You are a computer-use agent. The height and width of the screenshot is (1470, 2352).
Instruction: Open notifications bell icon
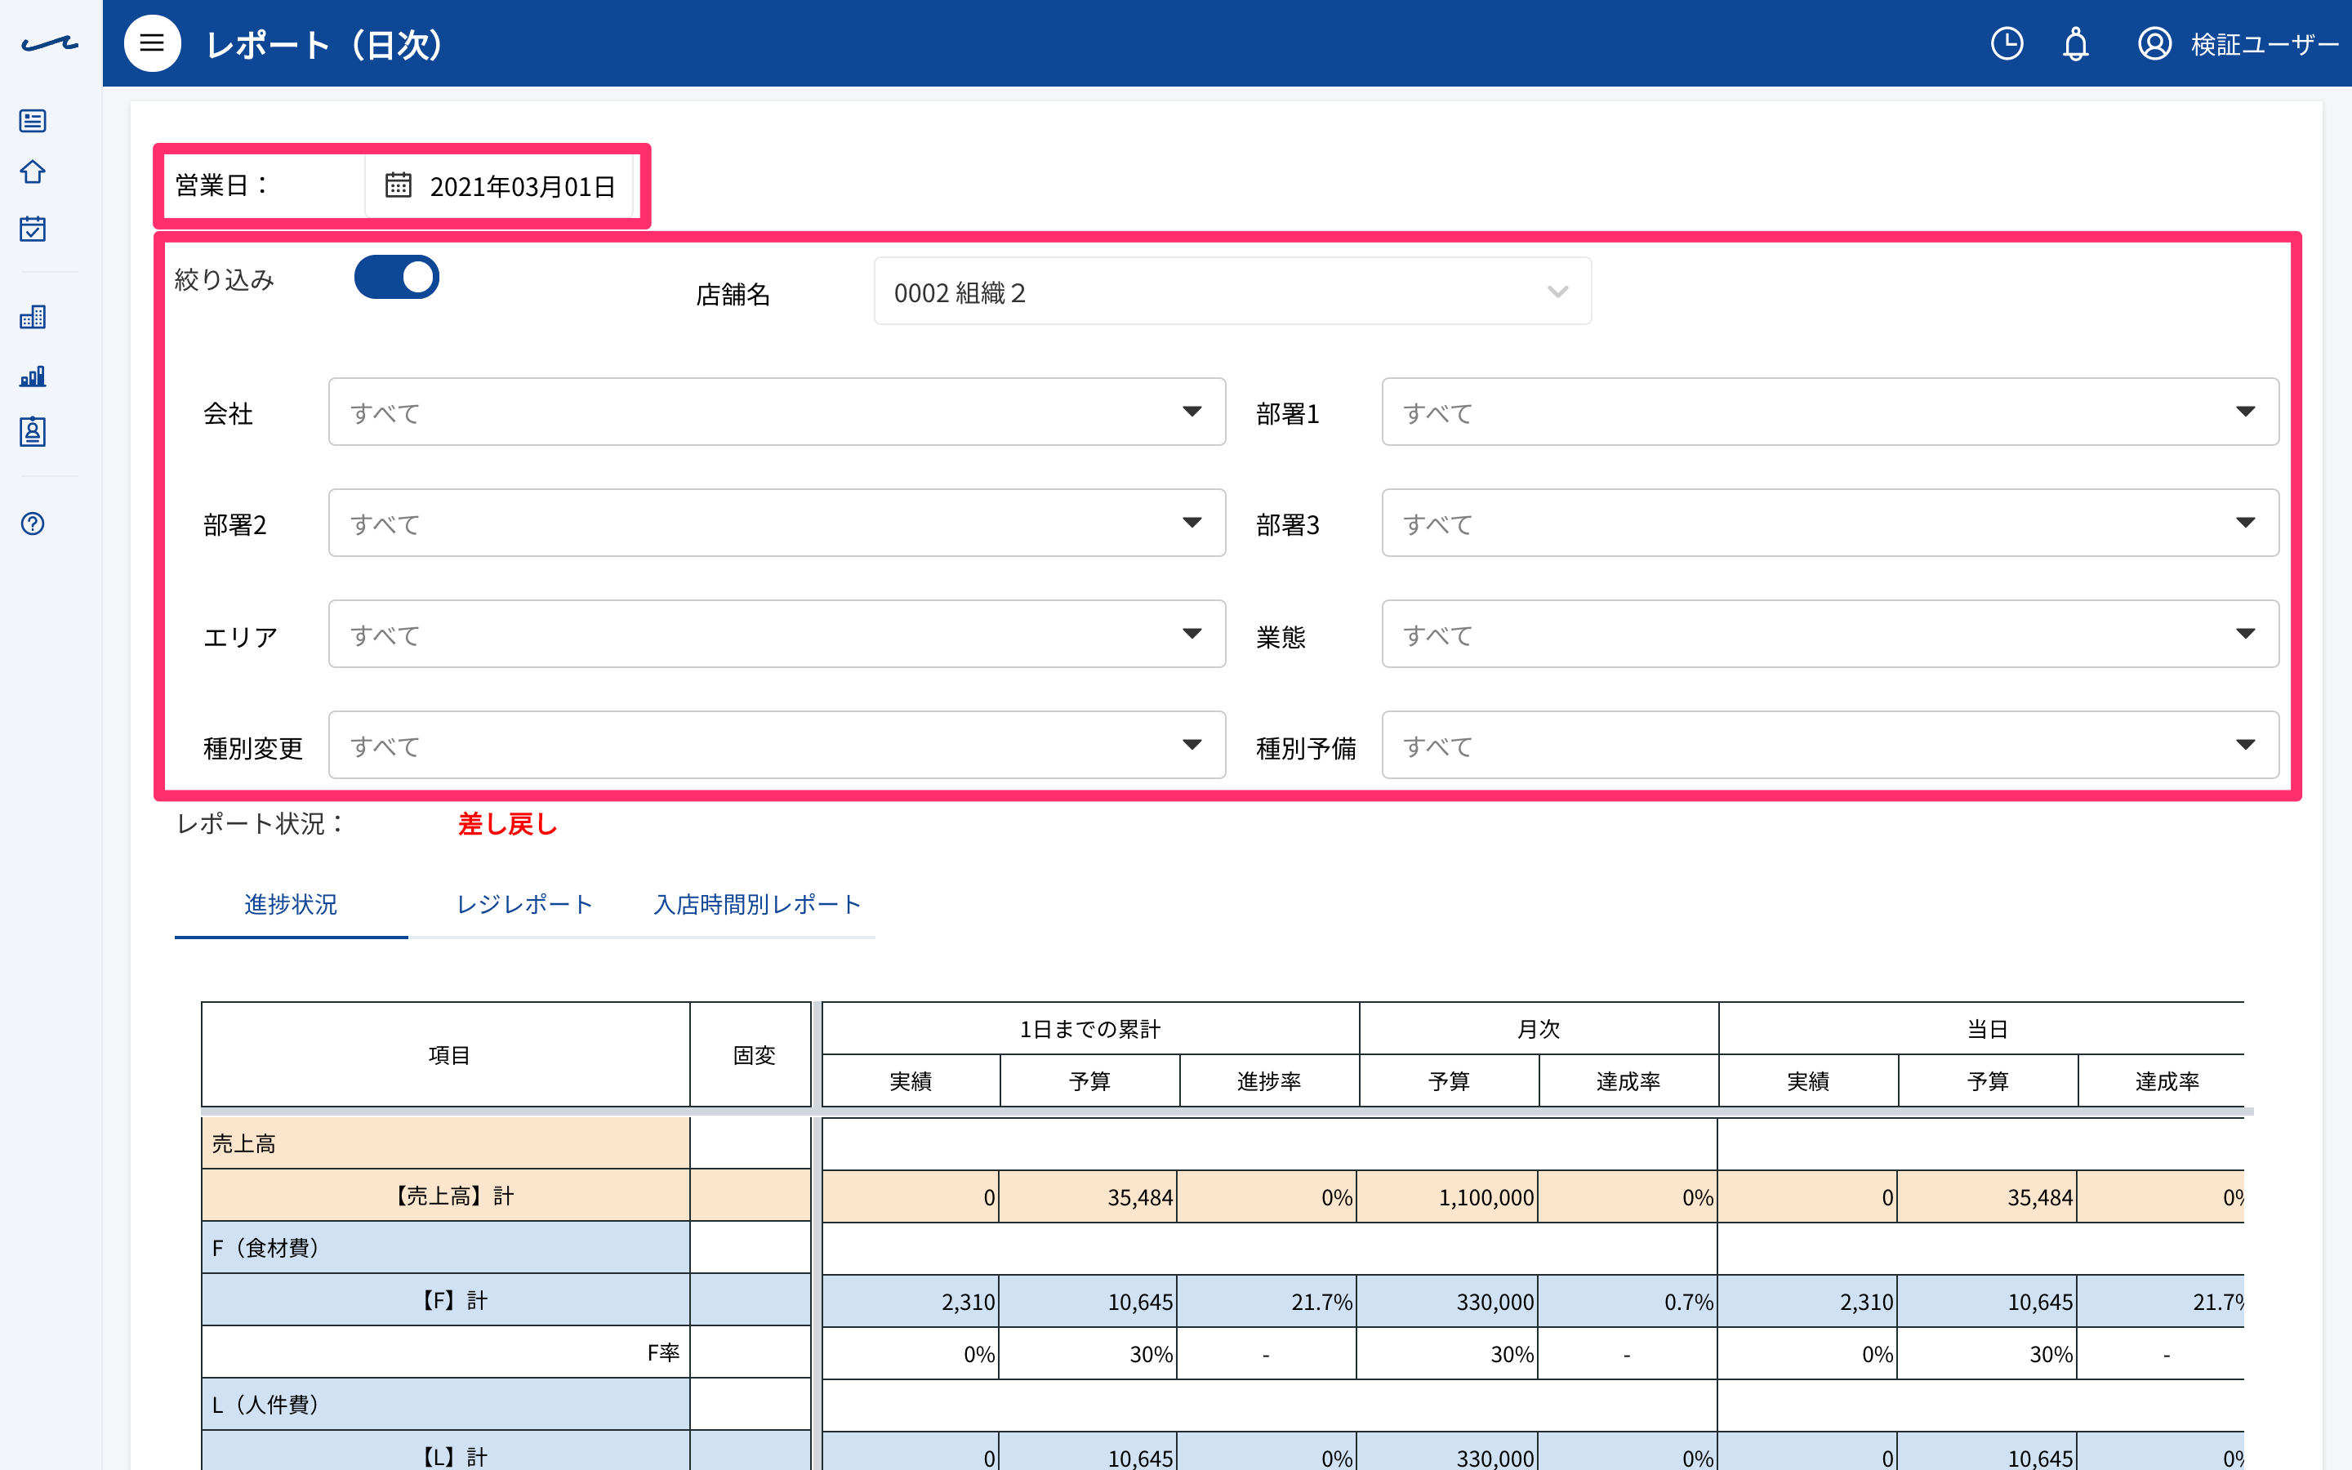[x=2076, y=44]
